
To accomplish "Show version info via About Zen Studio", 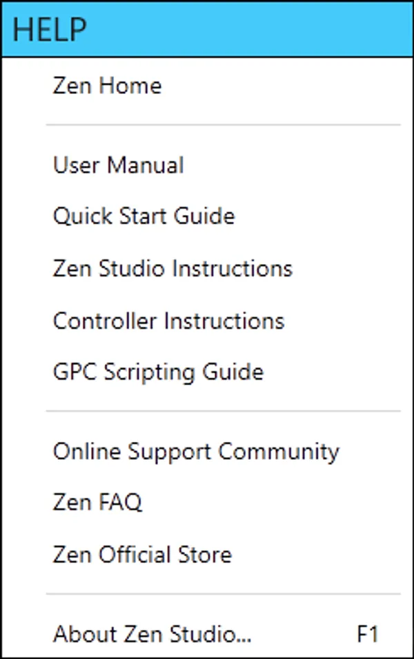I will [153, 633].
